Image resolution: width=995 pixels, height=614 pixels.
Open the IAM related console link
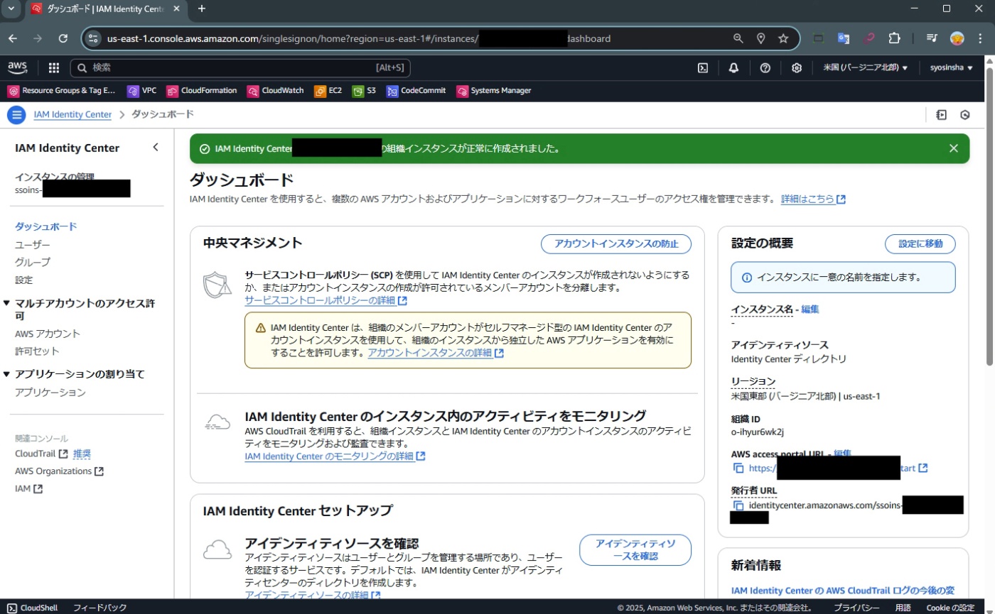click(x=28, y=489)
